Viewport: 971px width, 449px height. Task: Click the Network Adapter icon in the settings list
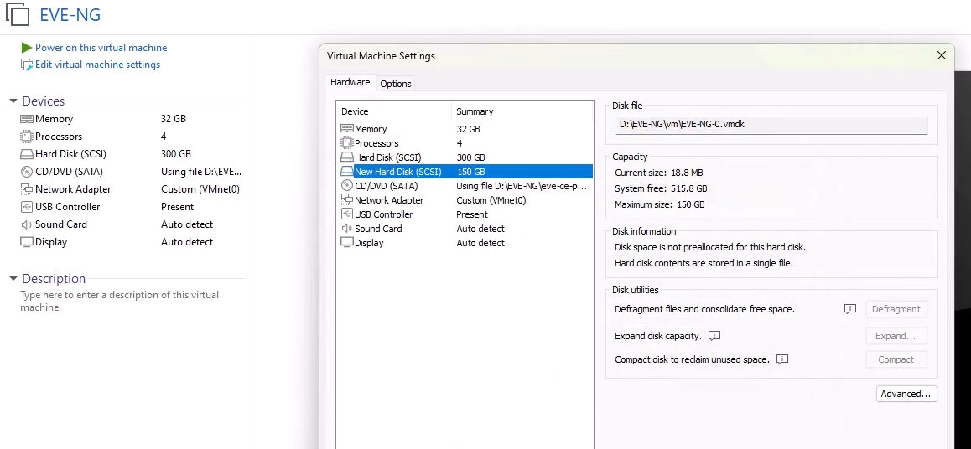pos(347,199)
